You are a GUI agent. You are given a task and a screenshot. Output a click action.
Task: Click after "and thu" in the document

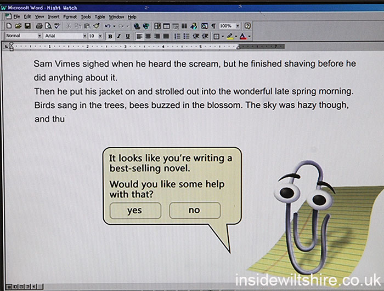pos(66,118)
